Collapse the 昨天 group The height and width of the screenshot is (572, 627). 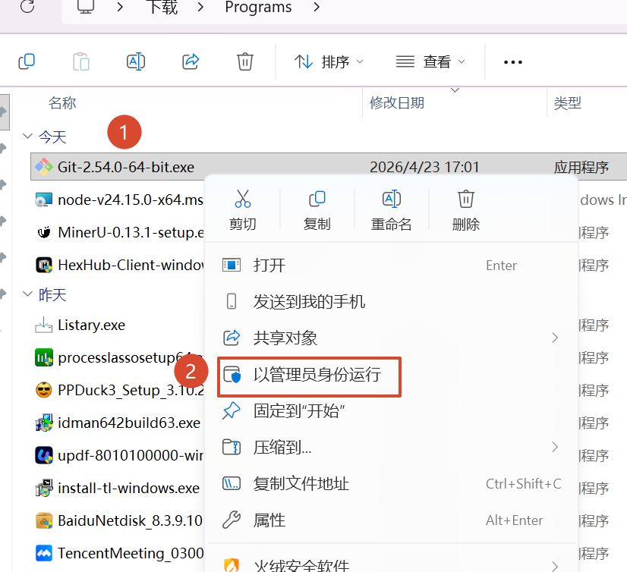pyautogui.click(x=28, y=294)
